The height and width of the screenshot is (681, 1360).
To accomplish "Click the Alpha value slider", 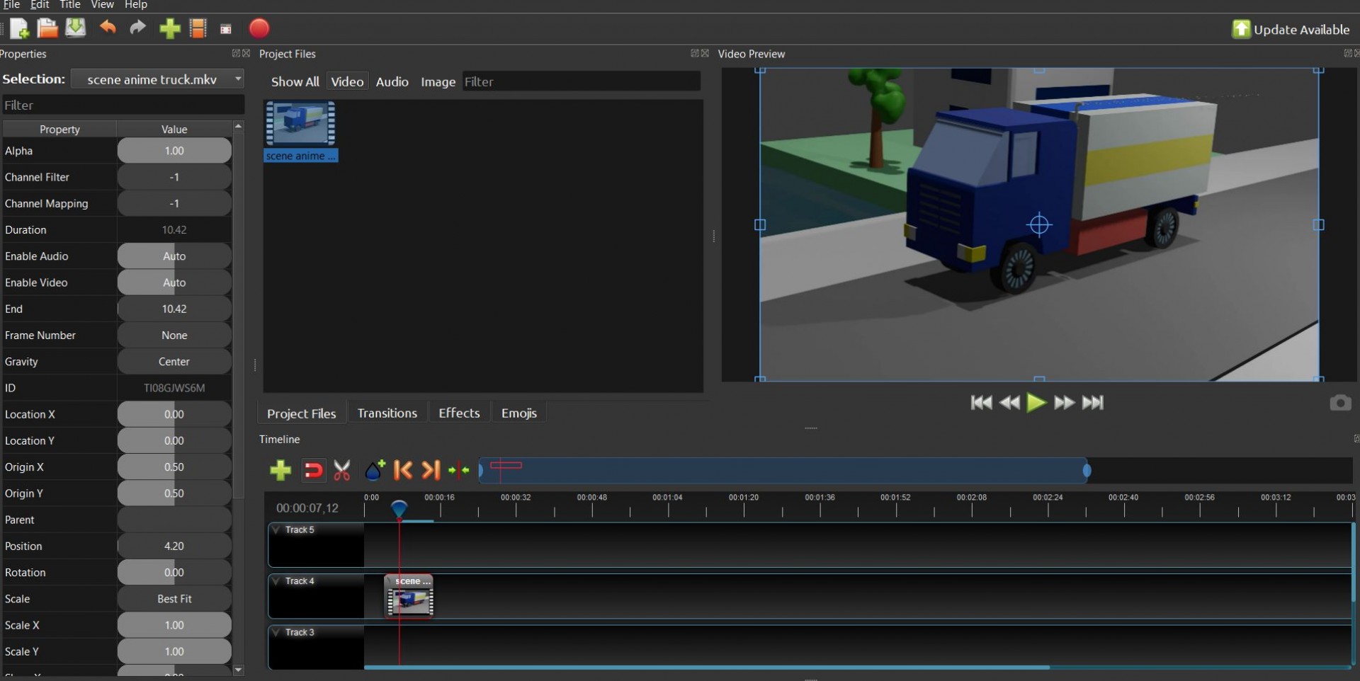I will 174,151.
